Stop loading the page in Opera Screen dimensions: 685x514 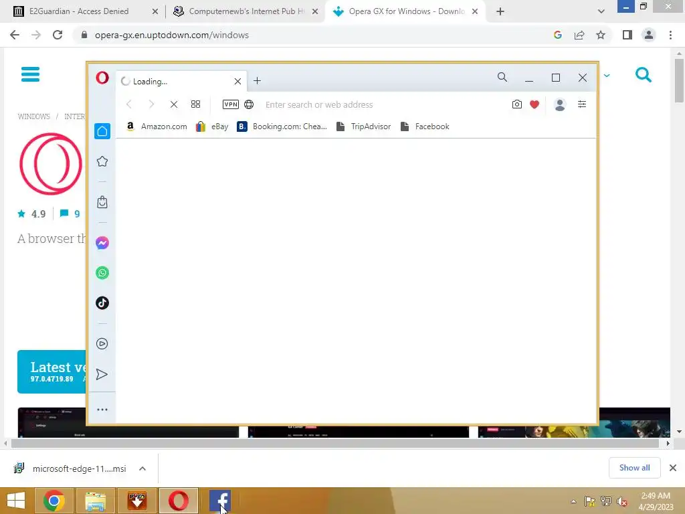click(x=174, y=104)
